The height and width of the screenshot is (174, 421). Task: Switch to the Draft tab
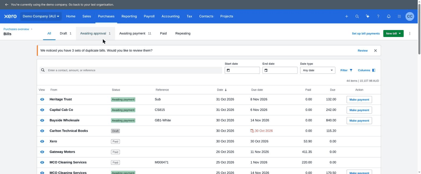point(66,34)
